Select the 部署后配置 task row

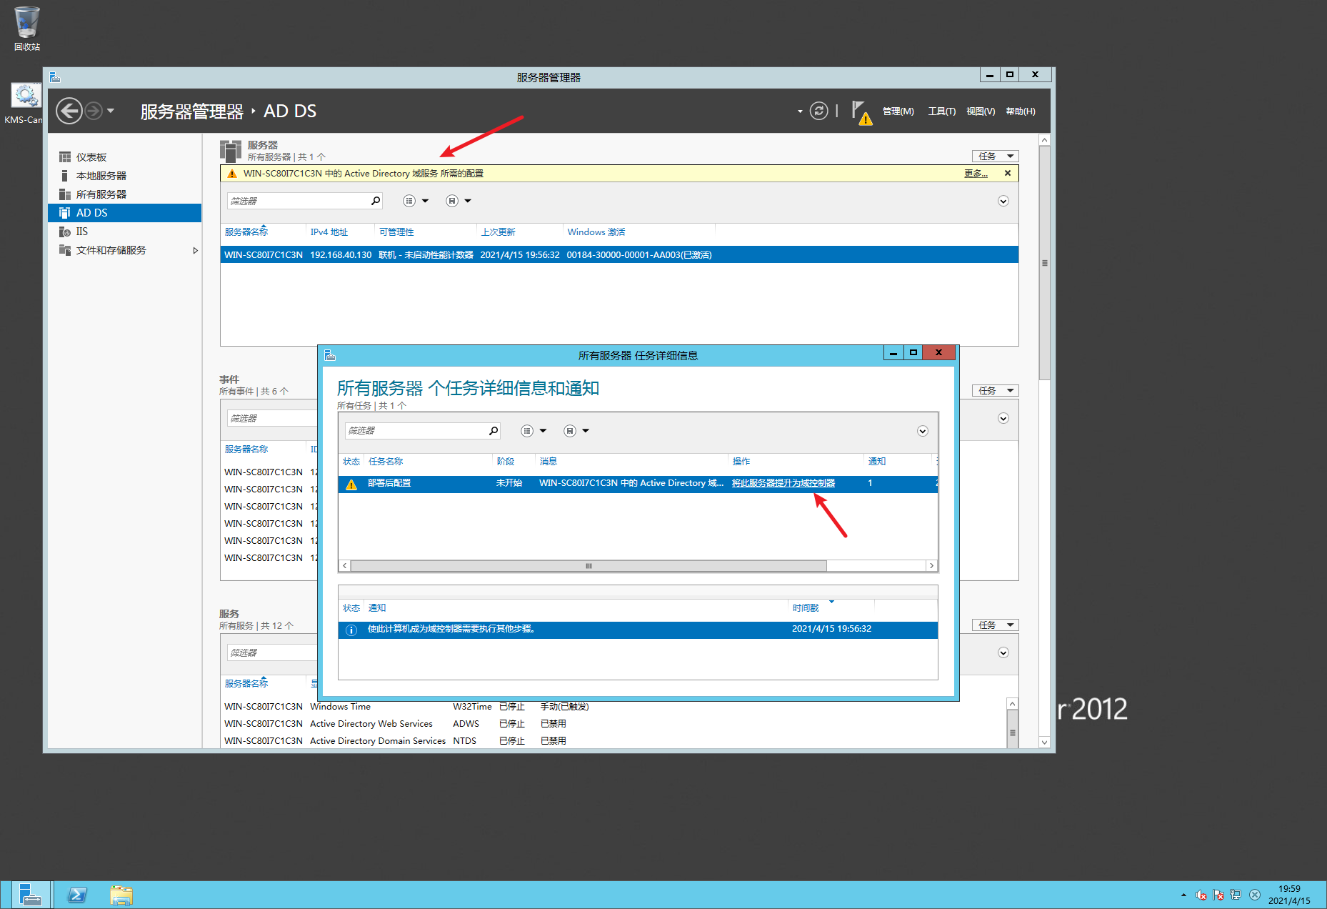[x=638, y=484]
